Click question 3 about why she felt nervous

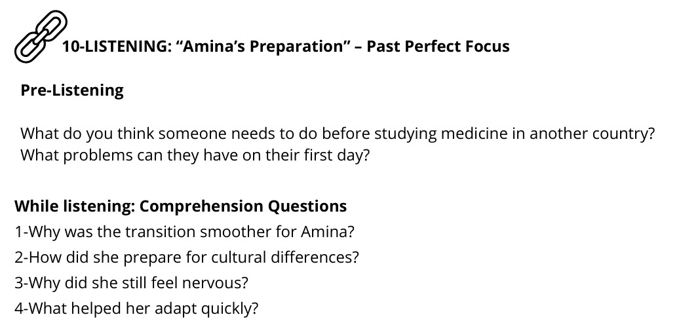point(131,283)
